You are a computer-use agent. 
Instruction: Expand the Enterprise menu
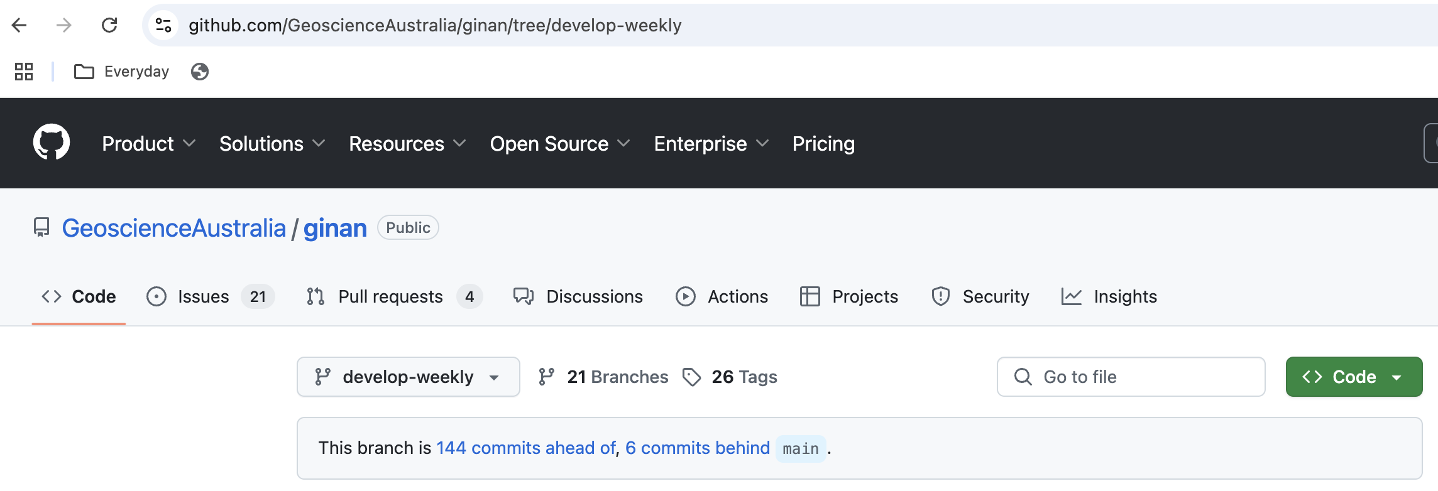(711, 144)
